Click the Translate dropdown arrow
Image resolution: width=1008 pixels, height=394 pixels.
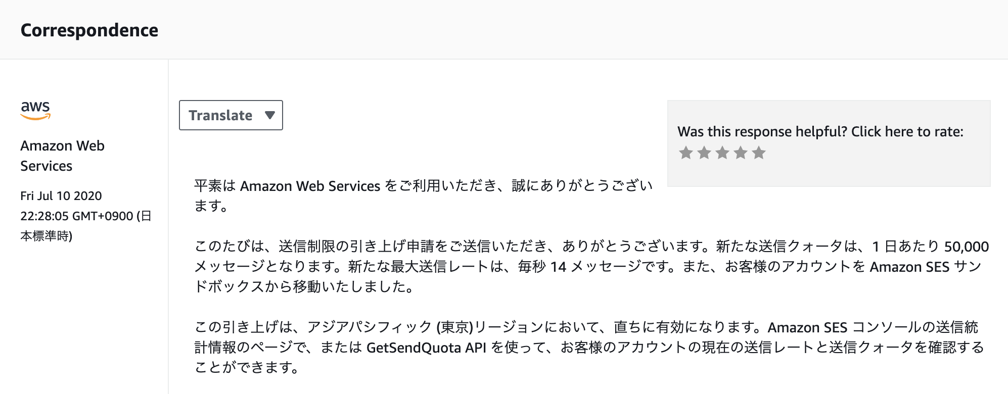pyautogui.click(x=270, y=115)
